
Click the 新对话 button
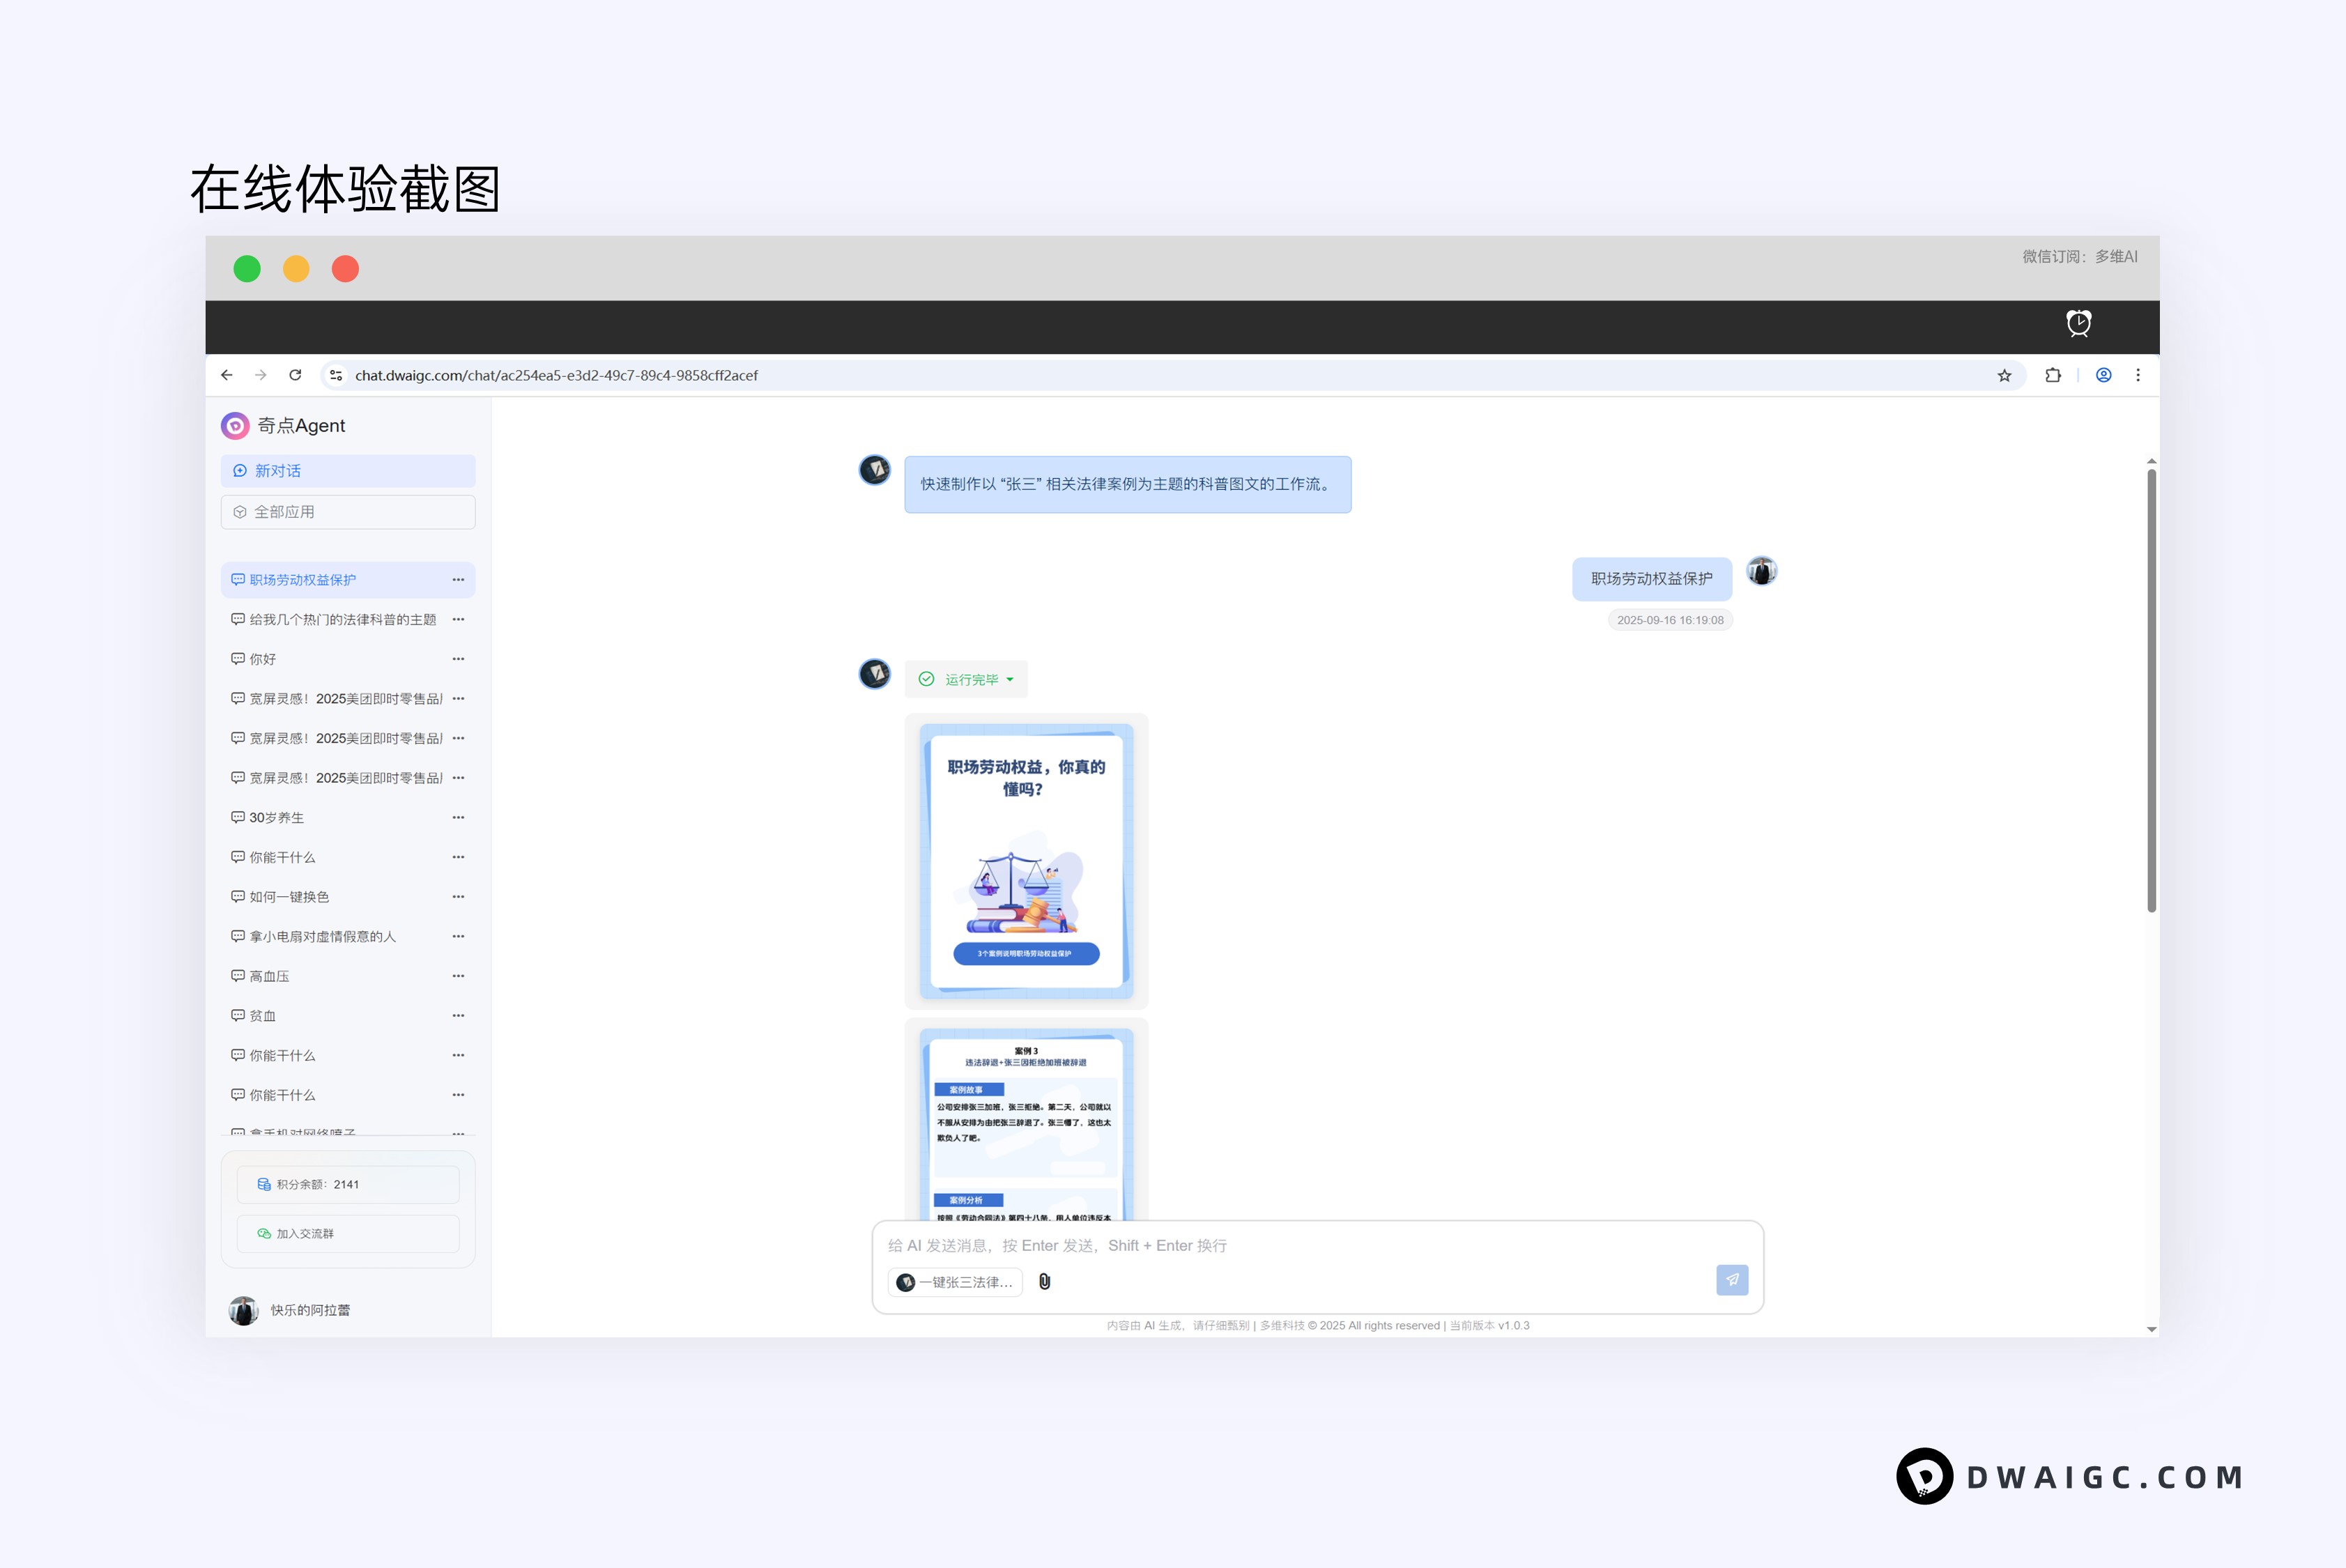pyautogui.click(x=347, y=470)
